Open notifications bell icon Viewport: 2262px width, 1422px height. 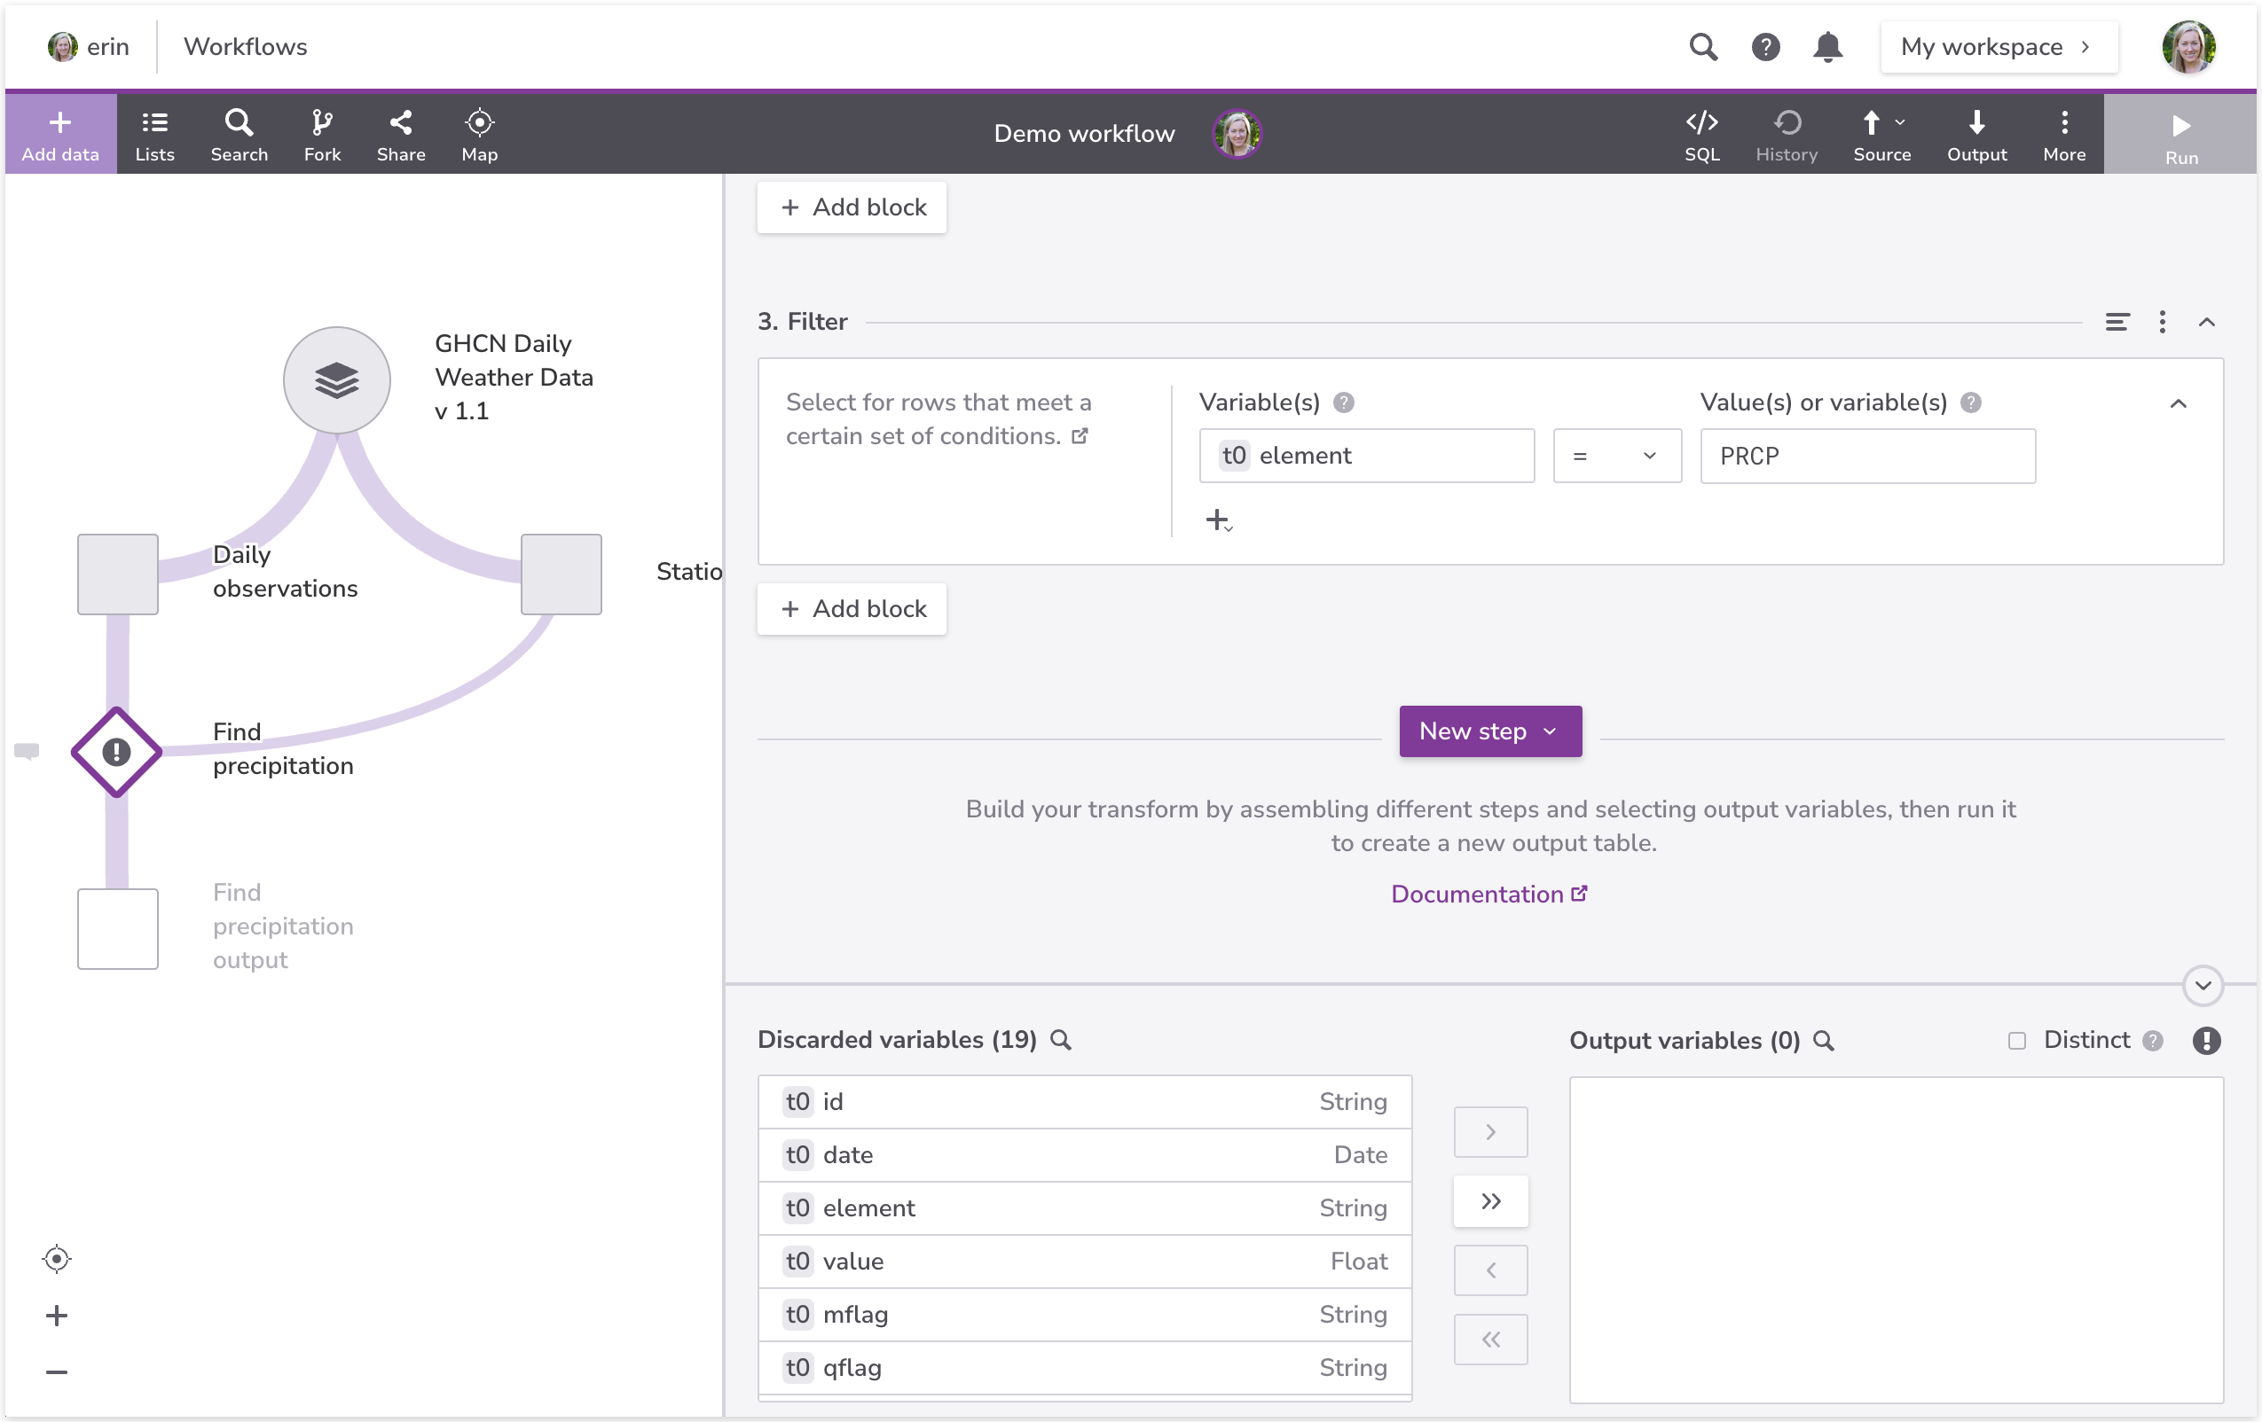tap(1826, 47)
